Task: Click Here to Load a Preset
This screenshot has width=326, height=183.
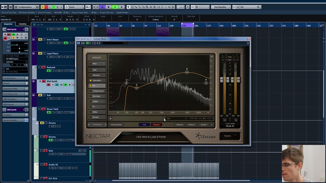Action: 151,137
